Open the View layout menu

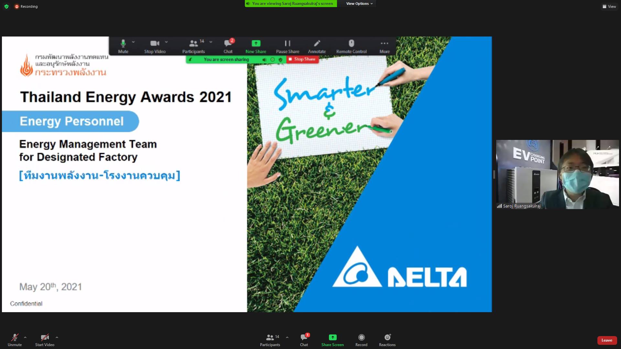tap(609, 6)
